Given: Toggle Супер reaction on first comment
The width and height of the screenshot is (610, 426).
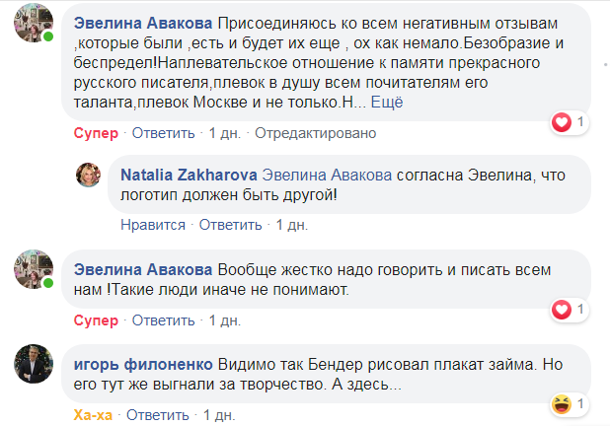Looking at the screenshot, I should tap(96, 133).
